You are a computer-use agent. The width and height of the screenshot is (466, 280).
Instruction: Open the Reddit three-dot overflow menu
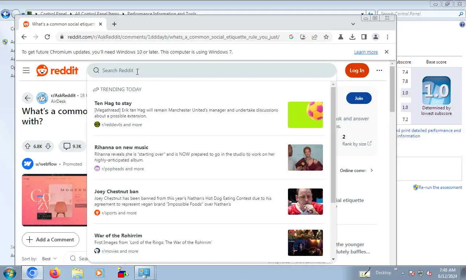379,70
